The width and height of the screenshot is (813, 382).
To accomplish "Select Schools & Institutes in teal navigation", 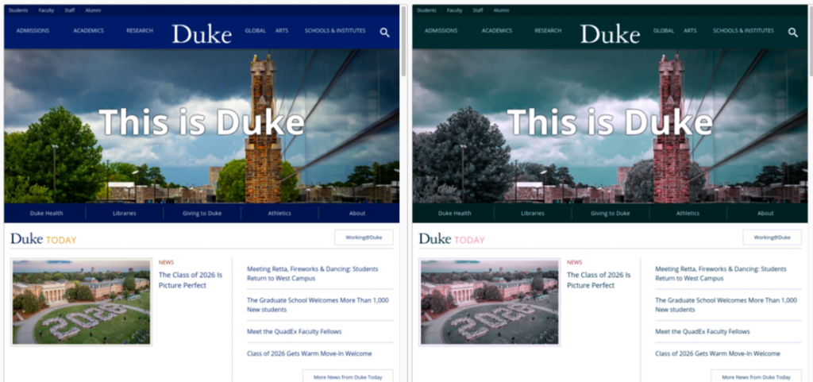I will tap(743, 31).
